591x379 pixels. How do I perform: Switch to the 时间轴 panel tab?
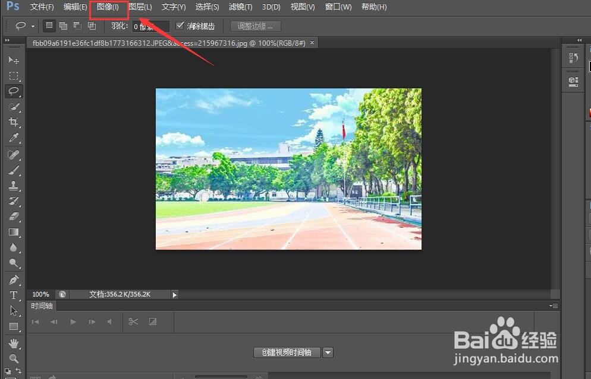pos(41,305)
